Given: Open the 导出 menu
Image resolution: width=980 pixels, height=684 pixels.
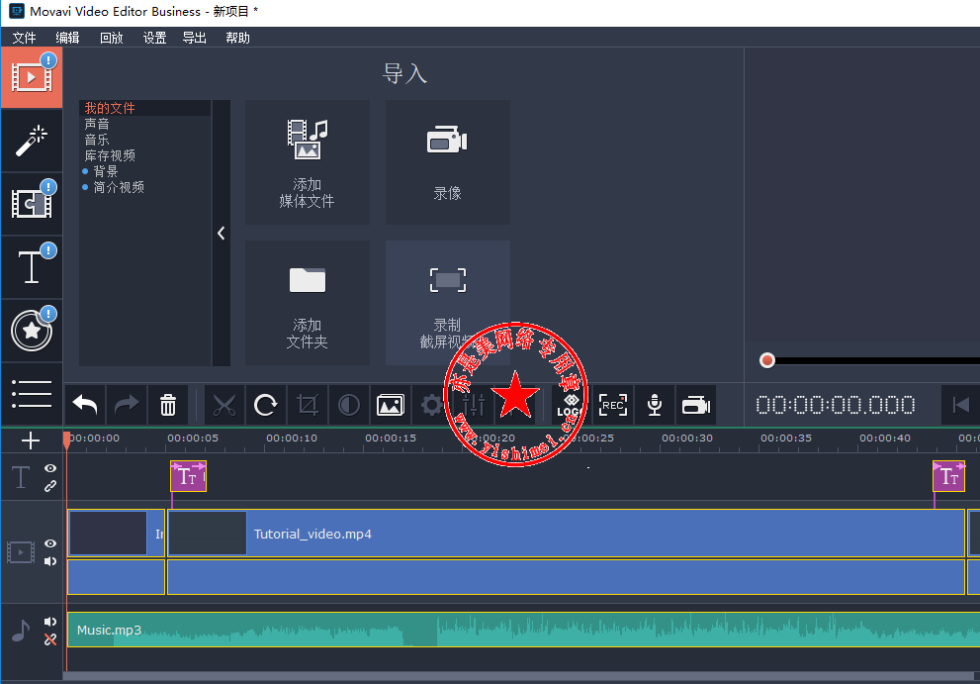Looking at the screenshot, I should (x=195, y=38).
